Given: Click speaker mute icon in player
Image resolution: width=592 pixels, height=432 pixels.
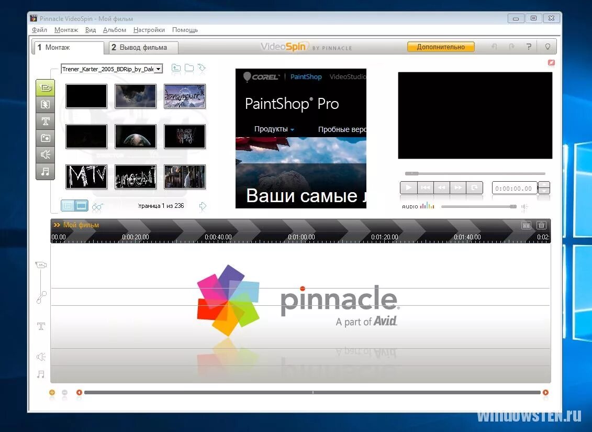Looking at the screenshot, I should pos(524,206).
